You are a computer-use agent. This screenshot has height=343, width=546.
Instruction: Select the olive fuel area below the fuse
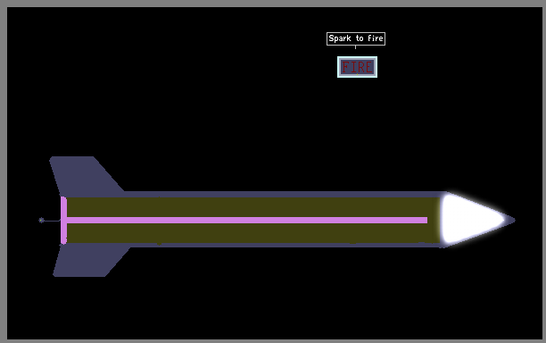tap(252, 233)
